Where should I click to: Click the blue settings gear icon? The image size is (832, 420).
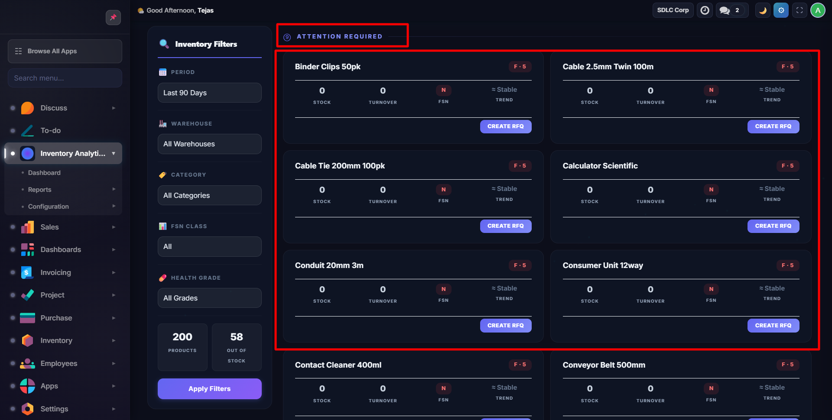(781, 10)
